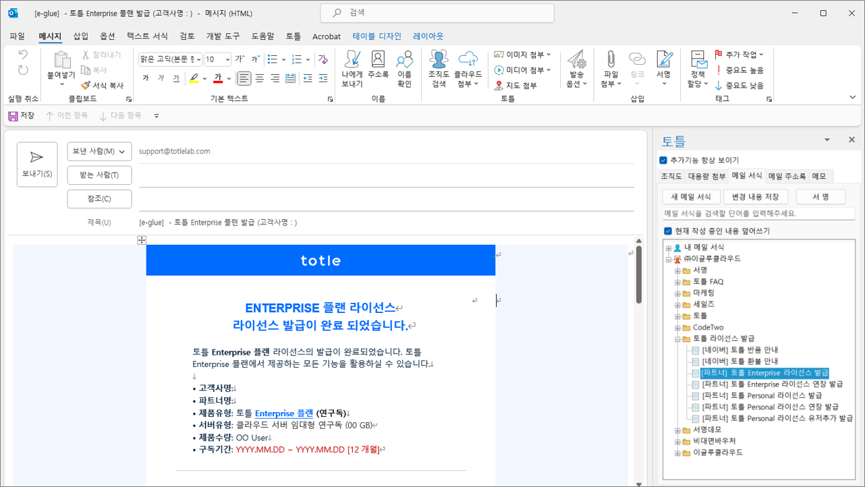The width and height of the screenshot is (865, 487).
Task: Increase font size with the grow-font icon
Action: click(x=239, y=59)
